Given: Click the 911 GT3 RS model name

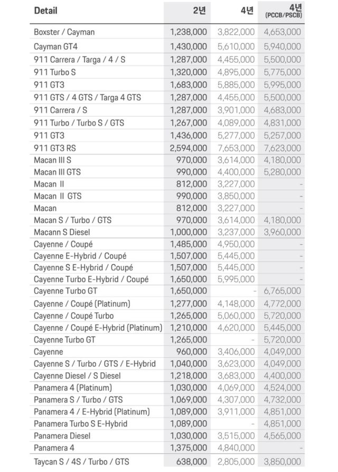Looking at the screenshot, I should [58, 148].
